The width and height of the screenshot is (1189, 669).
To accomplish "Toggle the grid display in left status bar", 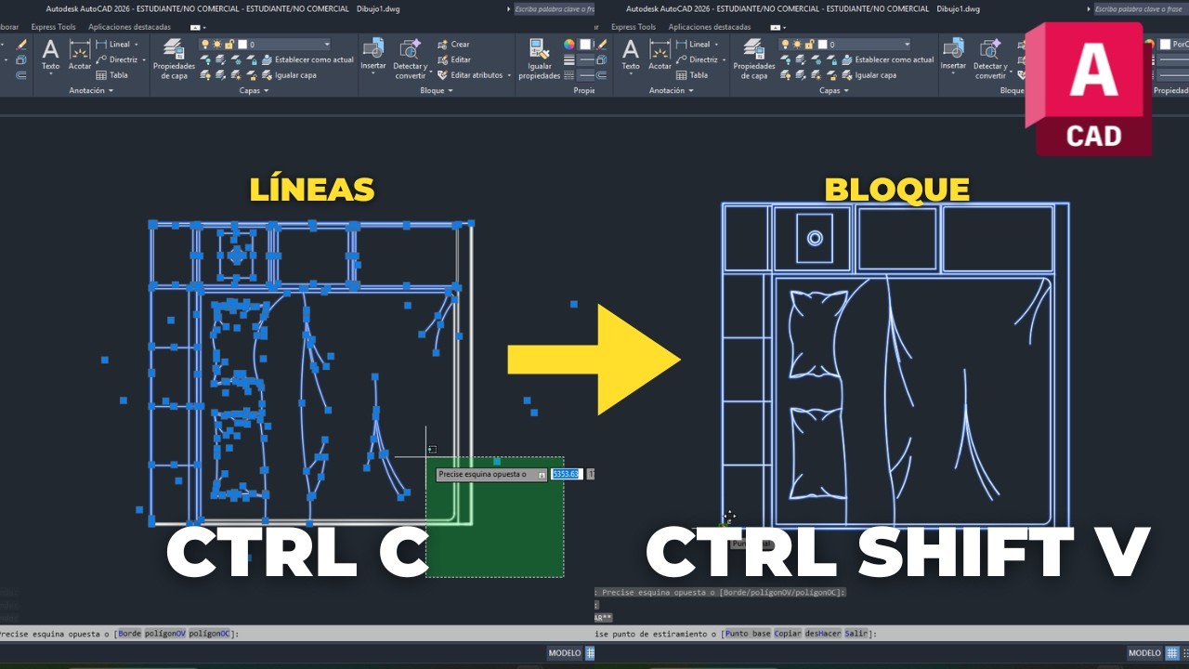I will pos(590,653).
